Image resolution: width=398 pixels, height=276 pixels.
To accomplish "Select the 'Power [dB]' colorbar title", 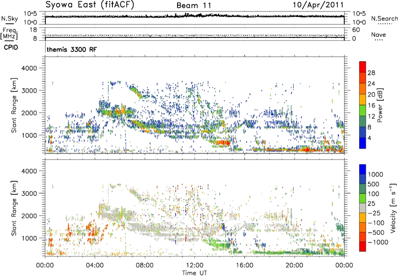I will (x=381, y=105).
